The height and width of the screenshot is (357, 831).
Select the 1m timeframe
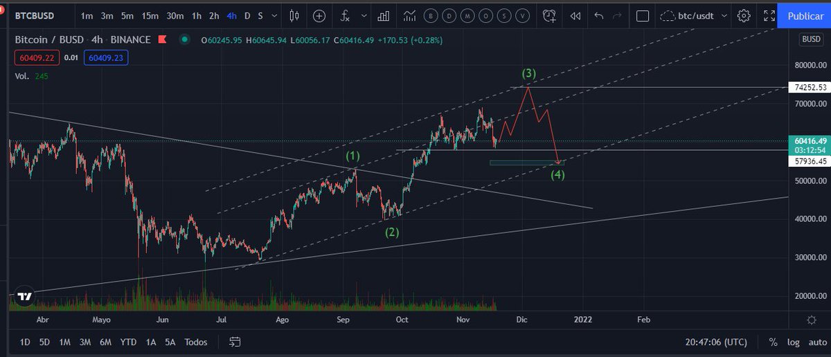click(x=87, y=15)
